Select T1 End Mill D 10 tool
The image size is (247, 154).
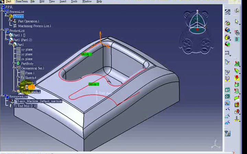[x=25, y=106]
